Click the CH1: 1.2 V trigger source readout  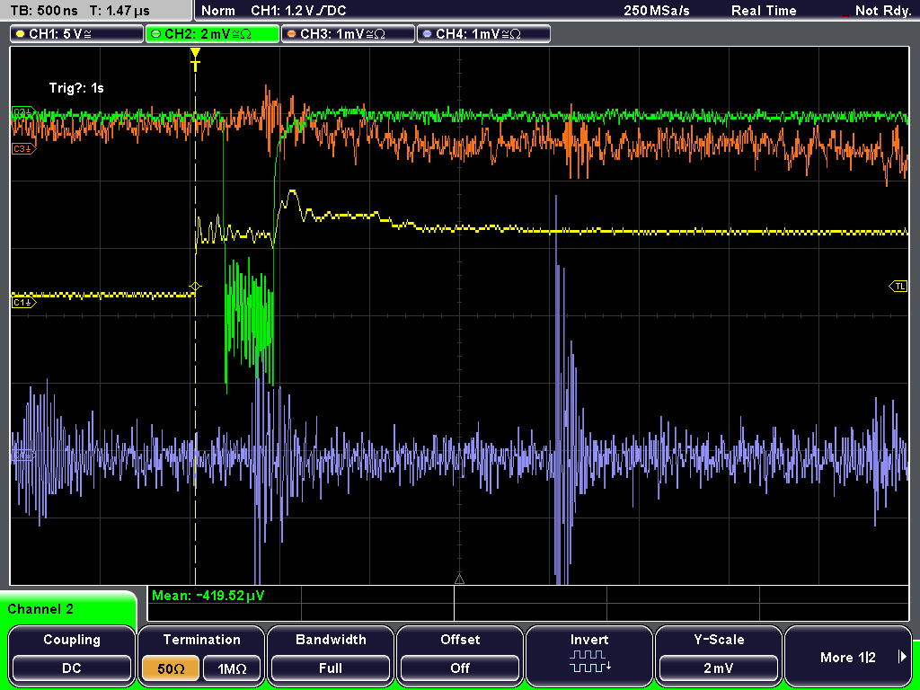pyautogui.click(x=298, y=11)
